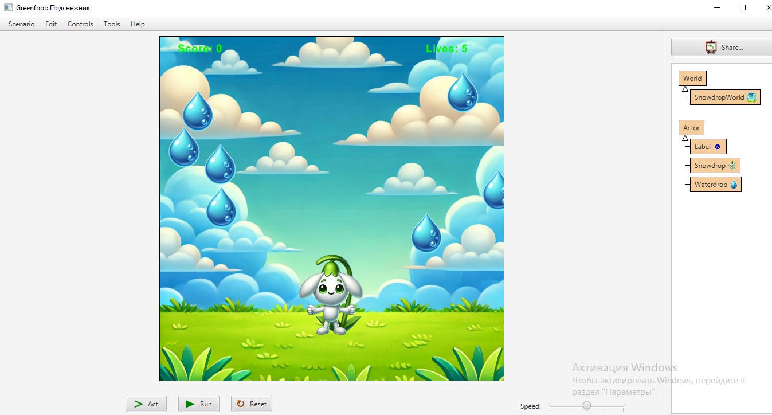The width and height of the screenshot is (772, 415).
Task: Click the Waterdrop class droplet icon
Action: pyautogui.click(x=734, y=185)
